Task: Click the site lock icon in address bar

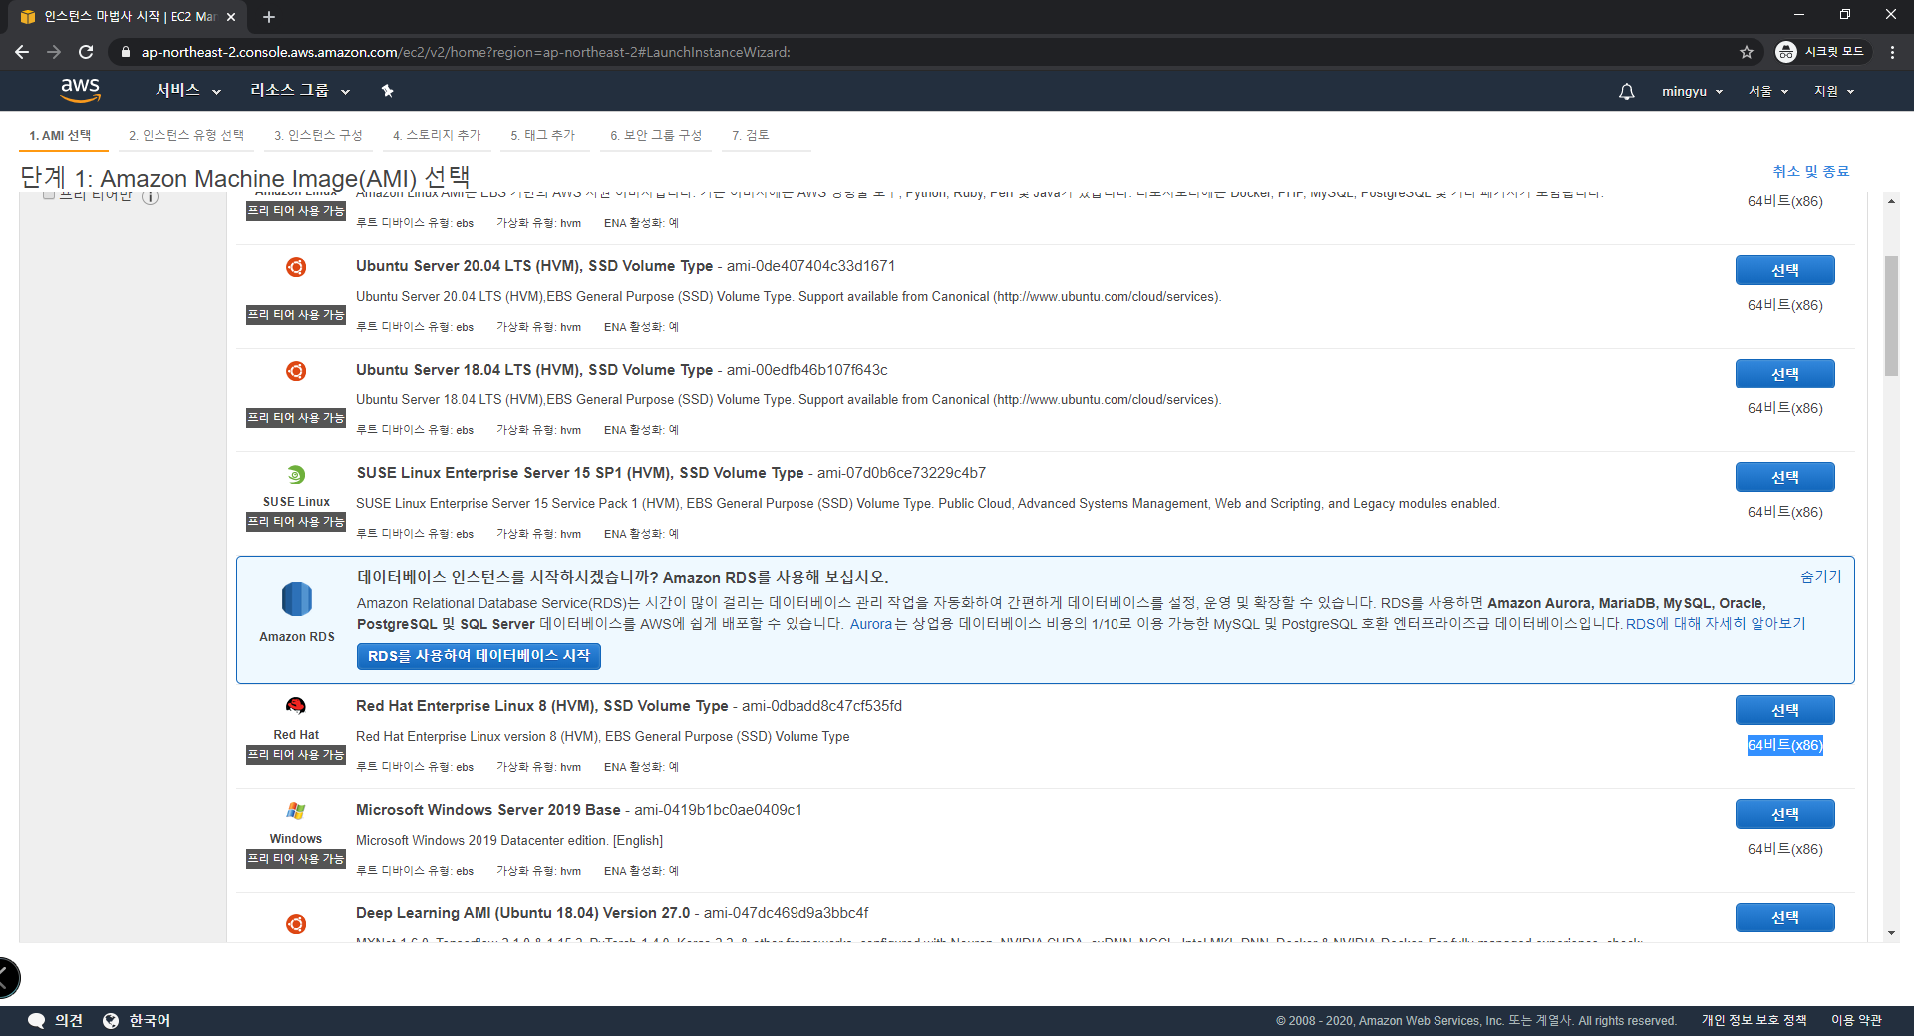Action: 125,52
